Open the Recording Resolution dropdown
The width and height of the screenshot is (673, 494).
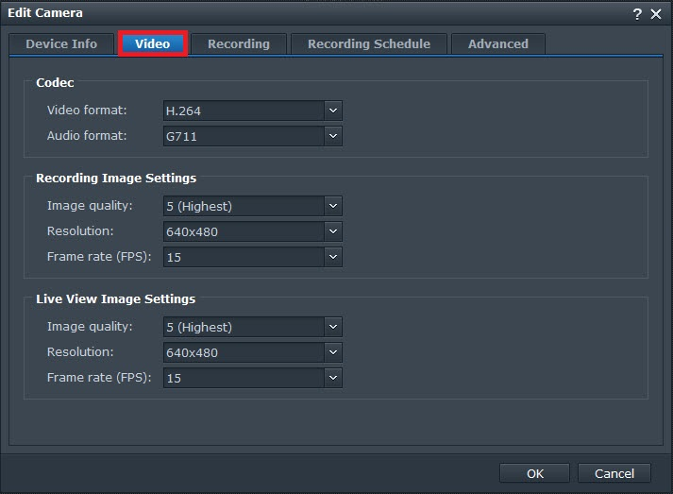pos(332,231)
